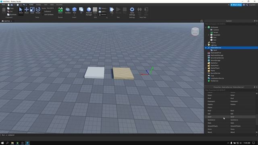Select Terrain in the Explorer tree
Viewport: 258px width, 145px height.
[x=216, y=32]
